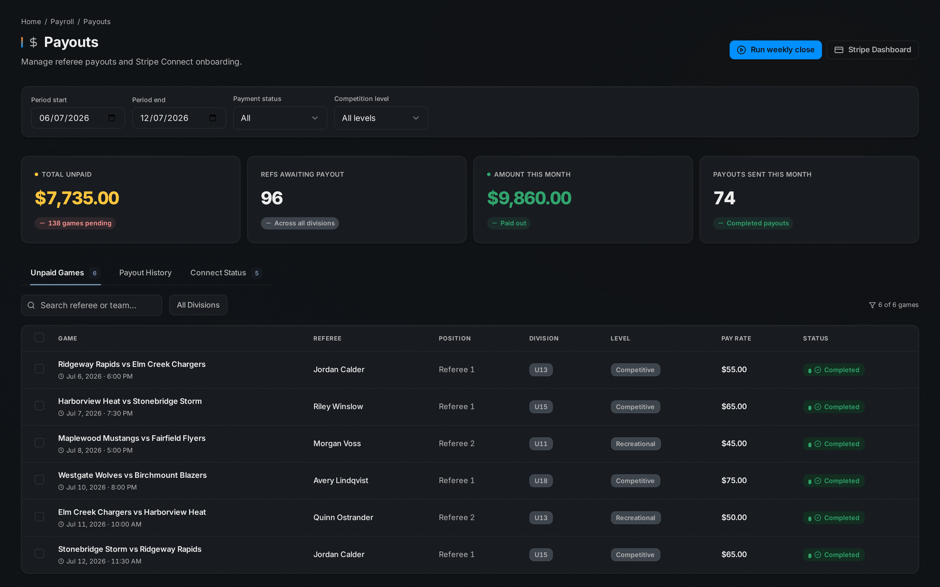
Task: Select all games with the header checkbox
Action: coord(39,337)
